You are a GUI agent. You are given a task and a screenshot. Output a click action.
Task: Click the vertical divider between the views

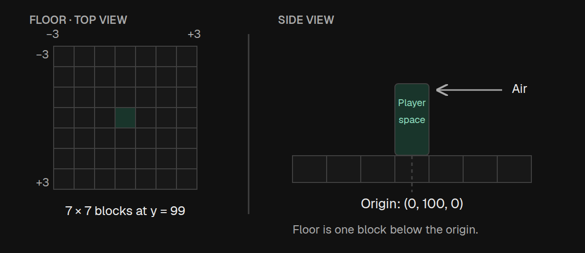[249, 124]
